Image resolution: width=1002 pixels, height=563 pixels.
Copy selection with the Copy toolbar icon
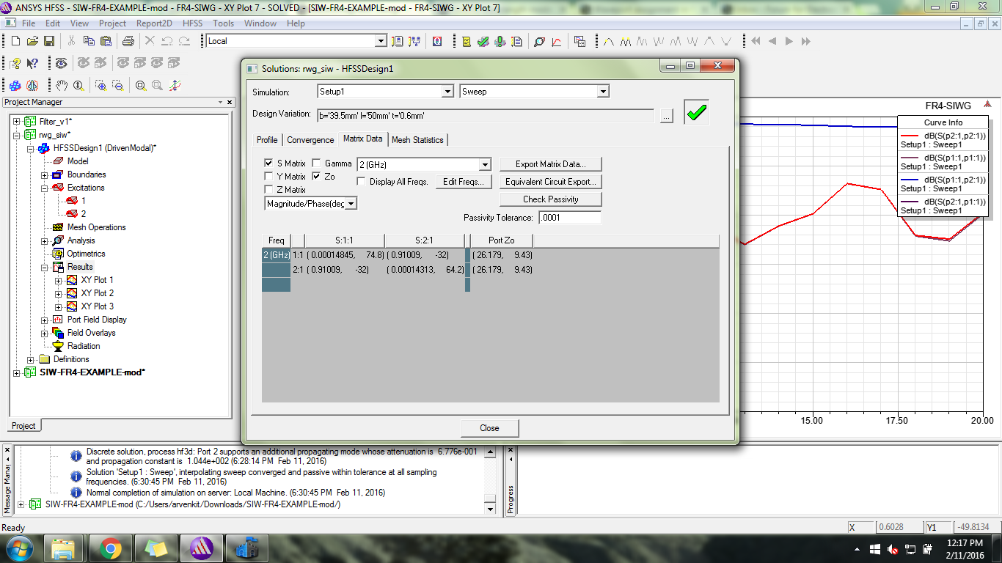pos(89,42)
